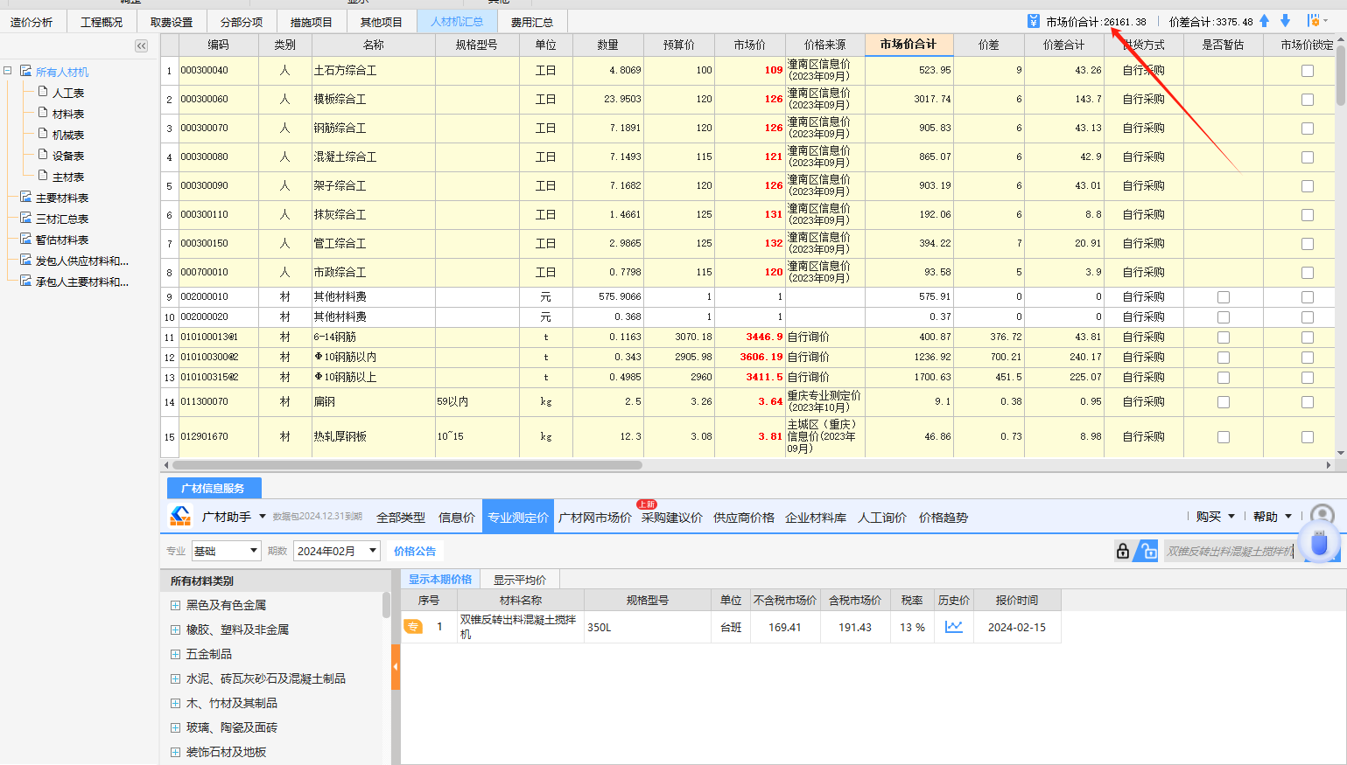Image resolution: width=1347 pixels, height=765 pixels.
Task: Select the 广材网市场价 tab
Action: coord(595,518)
